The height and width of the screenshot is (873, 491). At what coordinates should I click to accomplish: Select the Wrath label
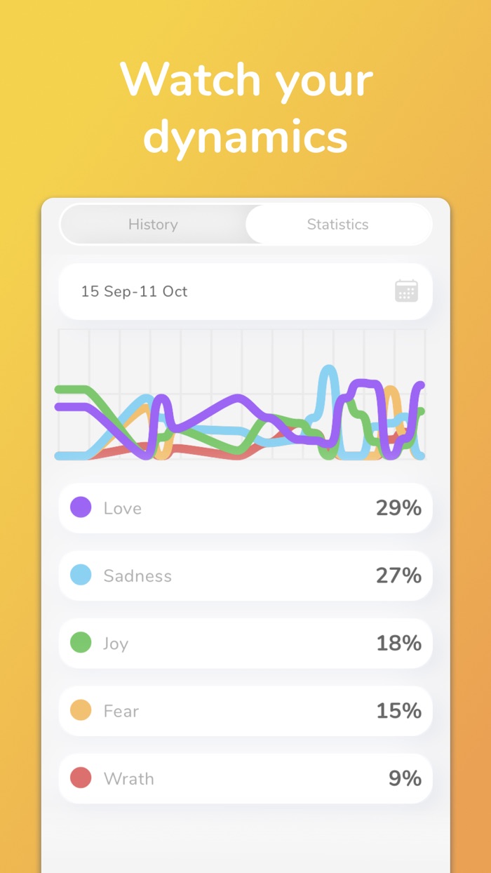coord(128,778)
